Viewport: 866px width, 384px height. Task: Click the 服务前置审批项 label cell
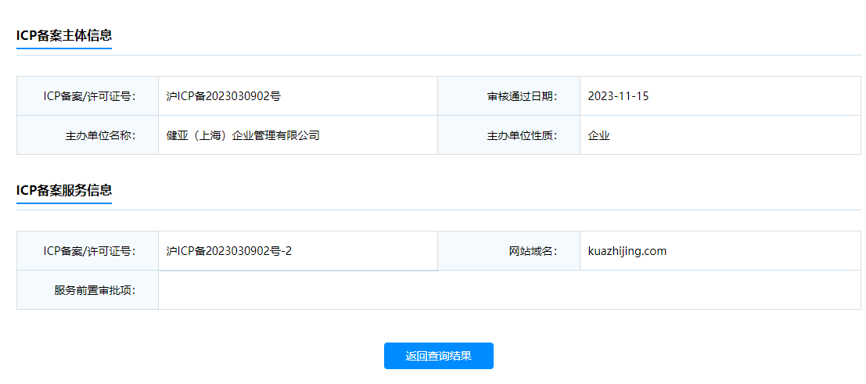tap(88, 290)
